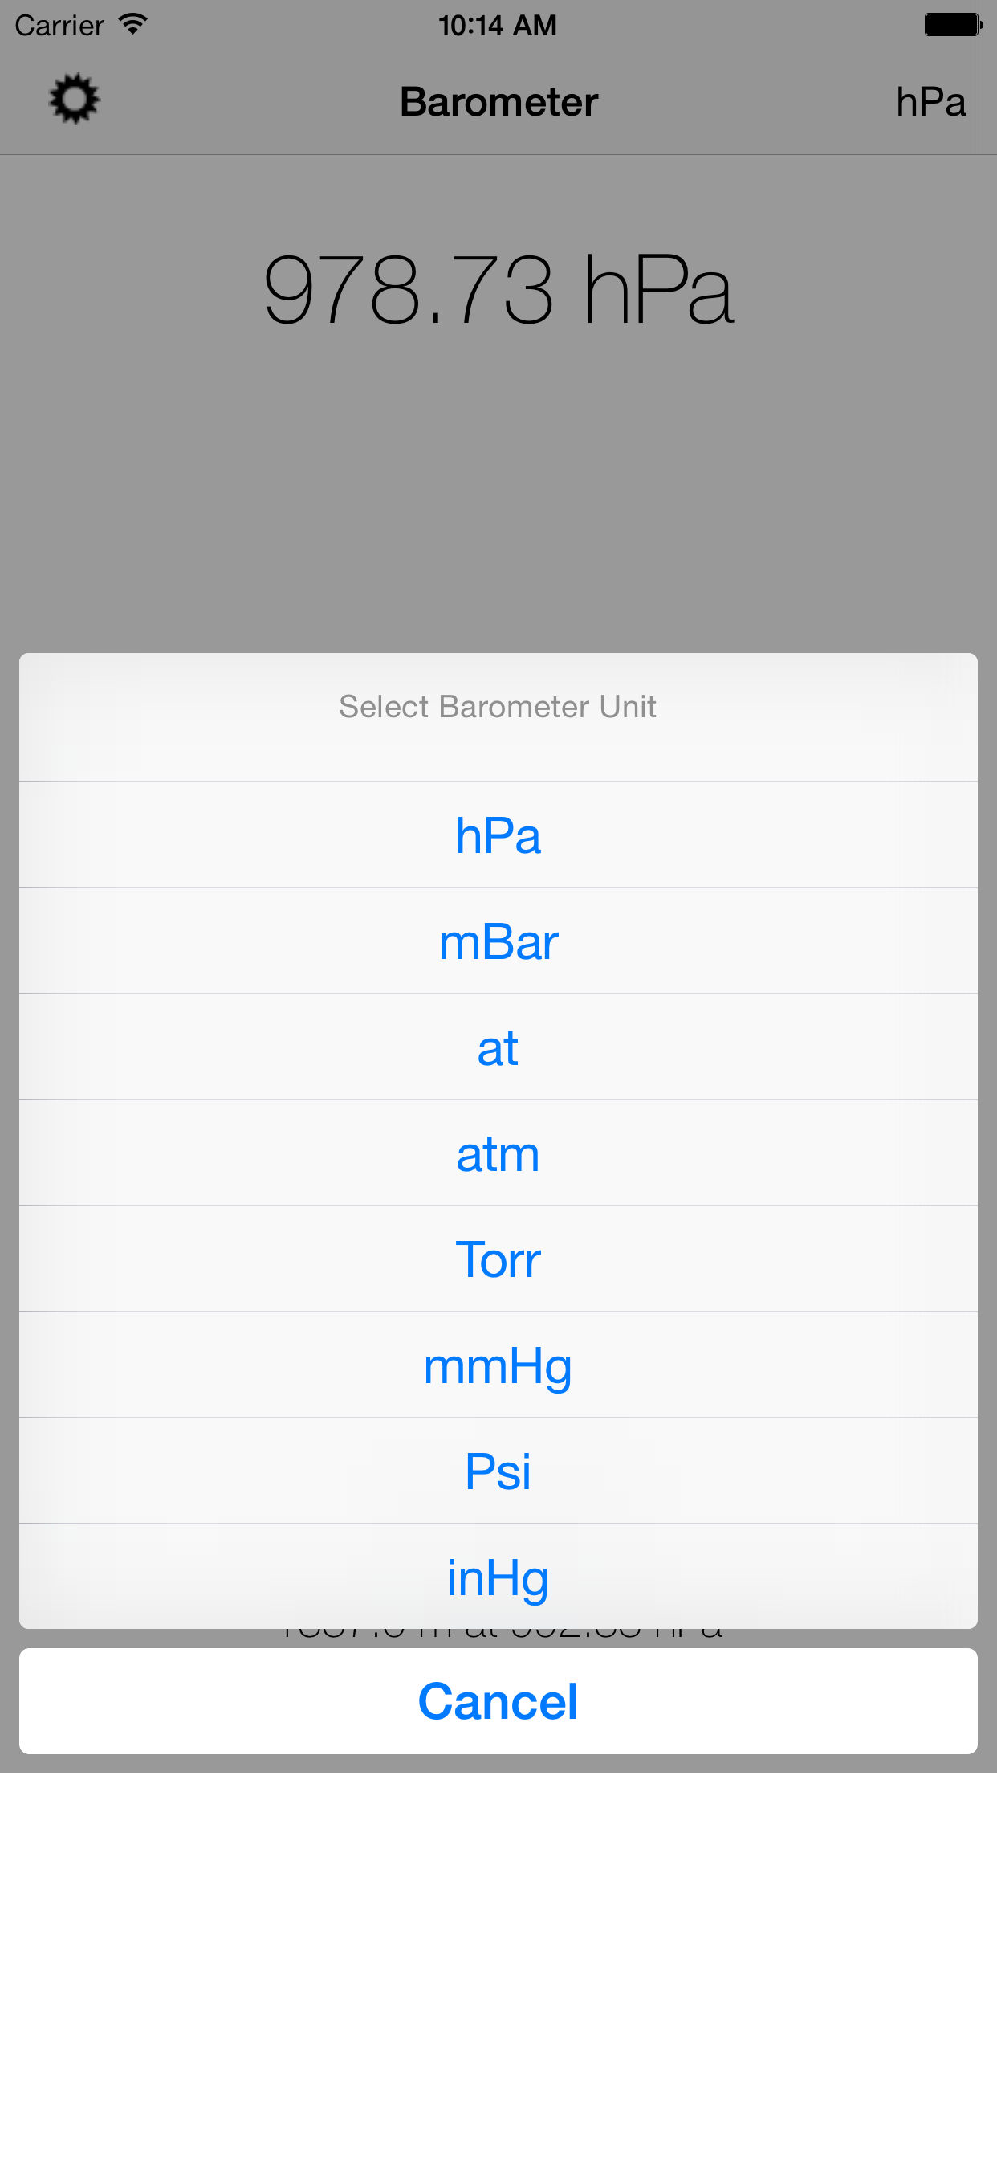This screenshot has height=2159, width=997.
Task: Switch the unit to atm
Action: click(x=498, y=1153)
